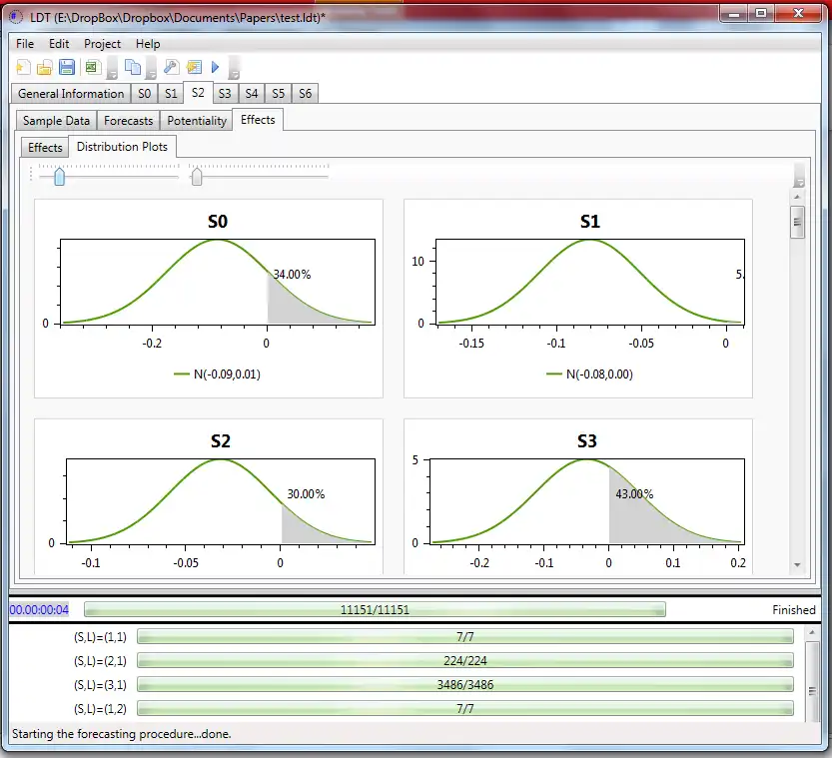The height and width of the screenshot is (758, 832).
Task: Open the File menu
Action: 25,44
